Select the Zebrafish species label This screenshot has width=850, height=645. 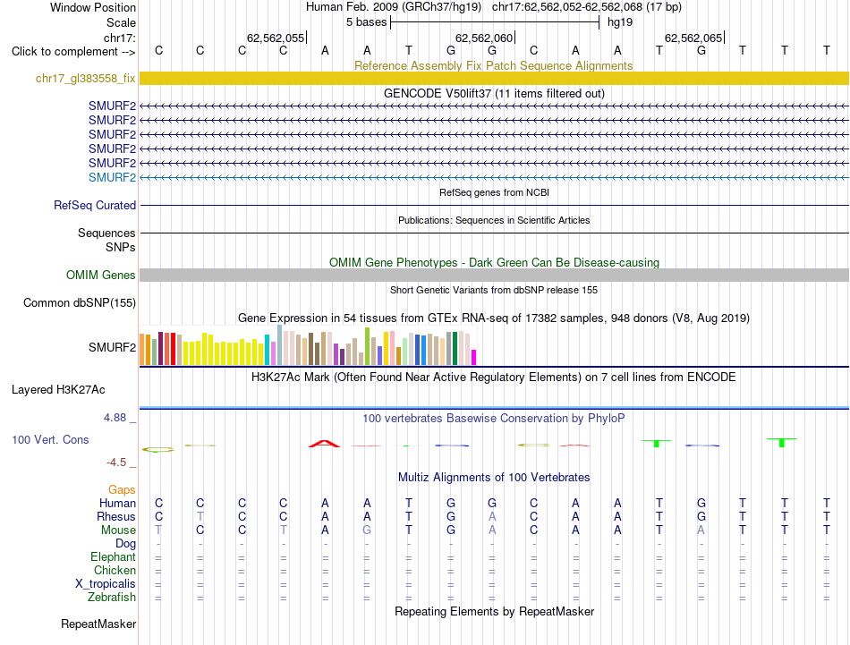tap(112, 597)
